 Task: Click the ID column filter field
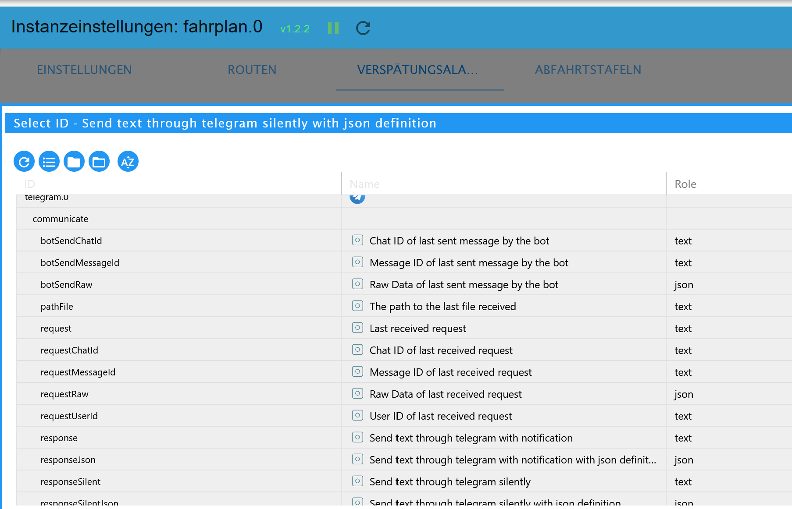click(x=175, y=184)
